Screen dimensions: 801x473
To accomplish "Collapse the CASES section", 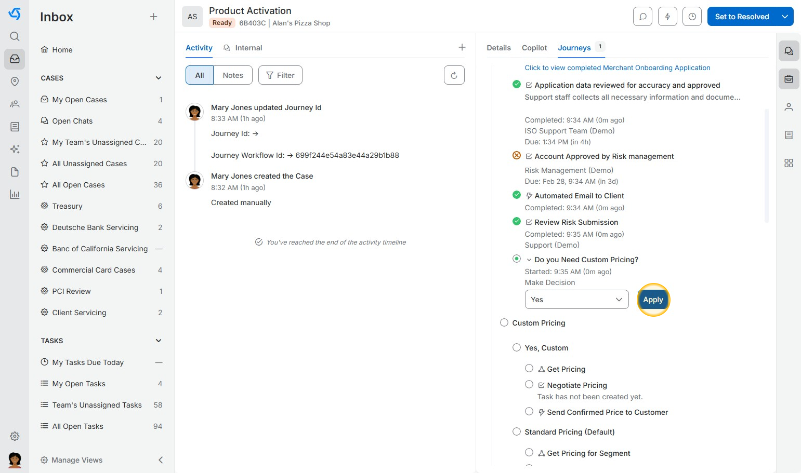I will (x=159, y=78).
